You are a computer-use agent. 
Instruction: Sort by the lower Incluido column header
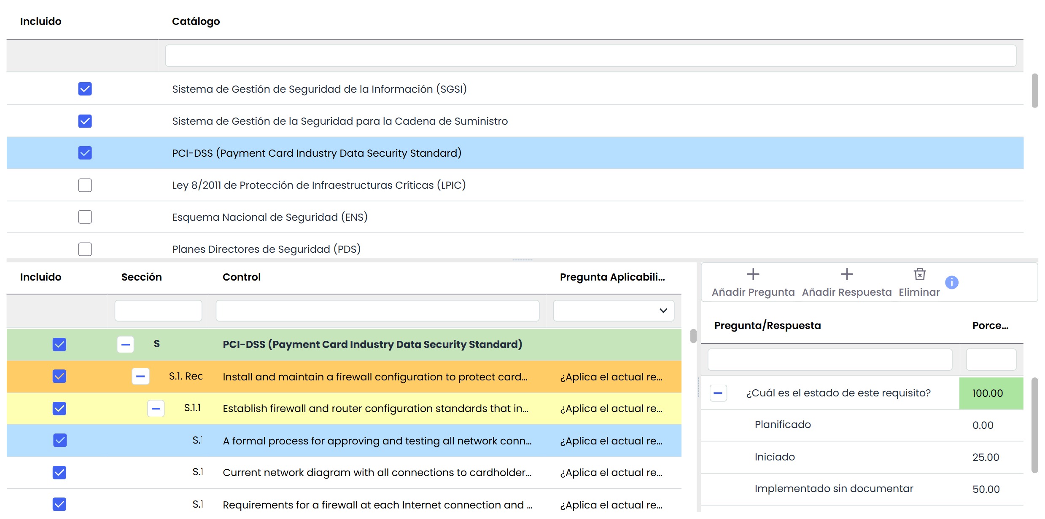[40, 277]
